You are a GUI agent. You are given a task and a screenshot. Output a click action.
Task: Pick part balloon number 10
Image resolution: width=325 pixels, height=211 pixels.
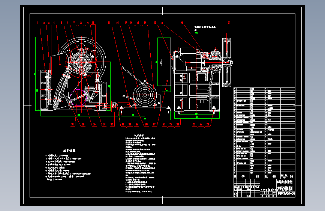tap(93, 23)
